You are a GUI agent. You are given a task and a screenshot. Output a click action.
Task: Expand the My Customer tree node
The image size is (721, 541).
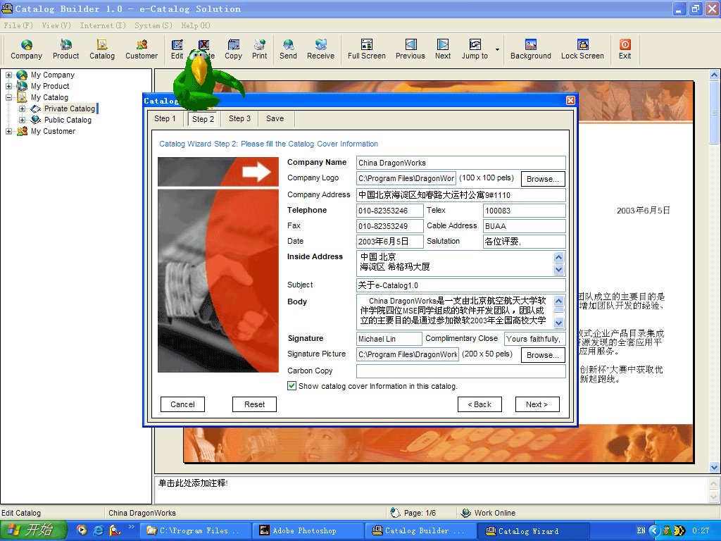tap(8, 131)
